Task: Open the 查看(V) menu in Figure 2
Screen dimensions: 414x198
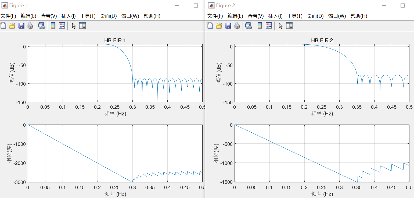Action: (x=255, y=16)
